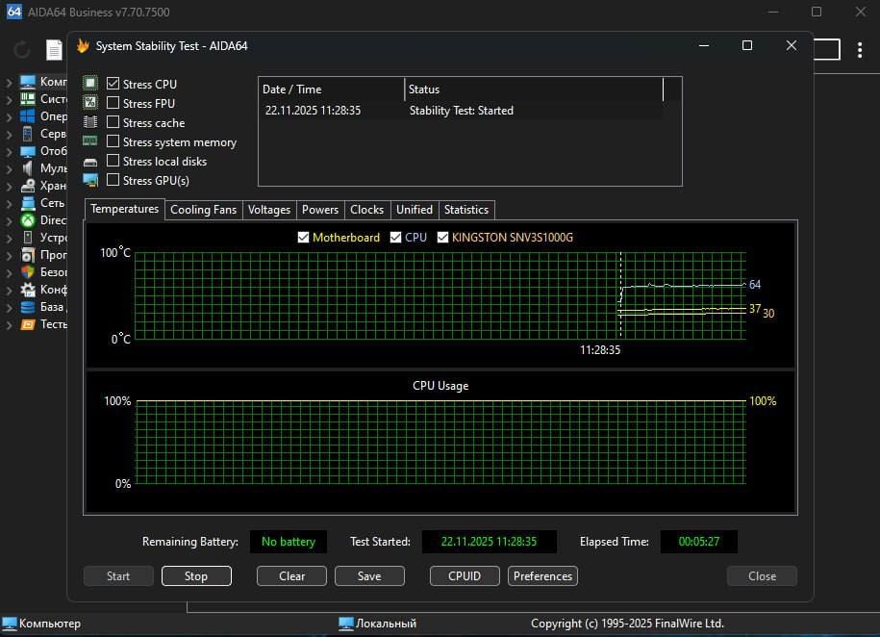Enable the Stress FPU checkbox
Screen dimensions: 880x637
pyautogui.click(x=113, y=102)
